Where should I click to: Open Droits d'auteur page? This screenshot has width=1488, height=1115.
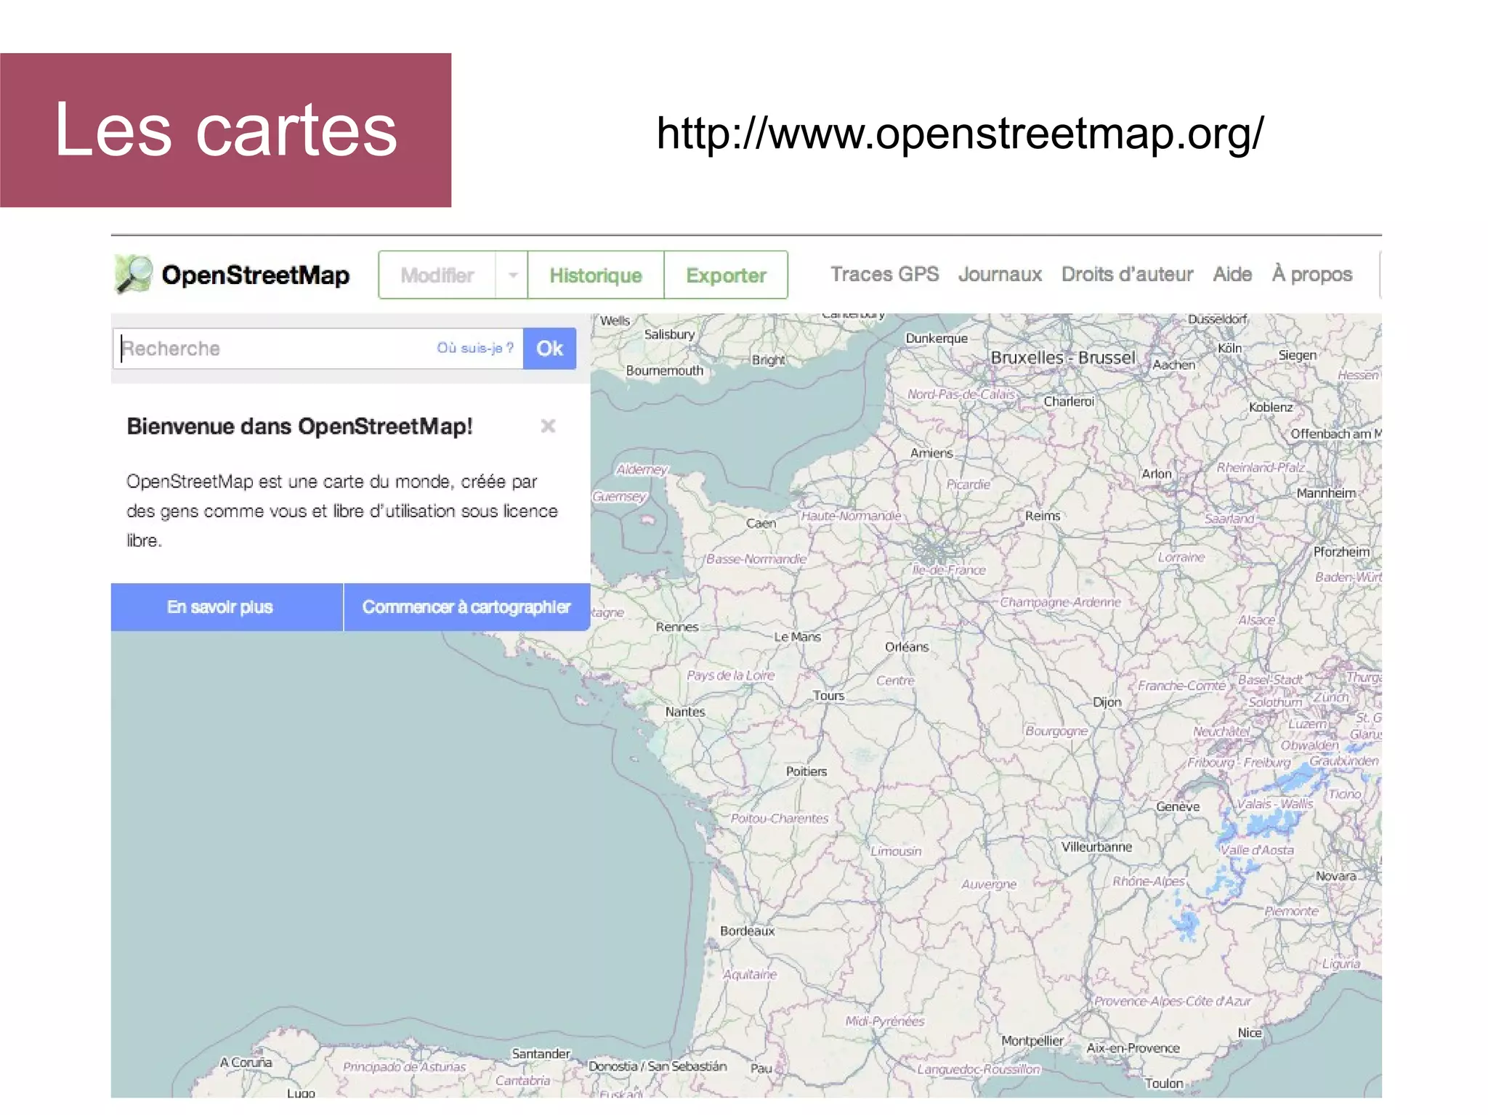coord(1127,275)
